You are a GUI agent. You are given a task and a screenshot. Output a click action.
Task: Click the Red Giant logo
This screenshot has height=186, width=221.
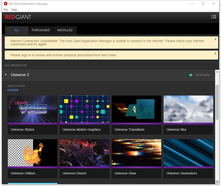point(18,17)
